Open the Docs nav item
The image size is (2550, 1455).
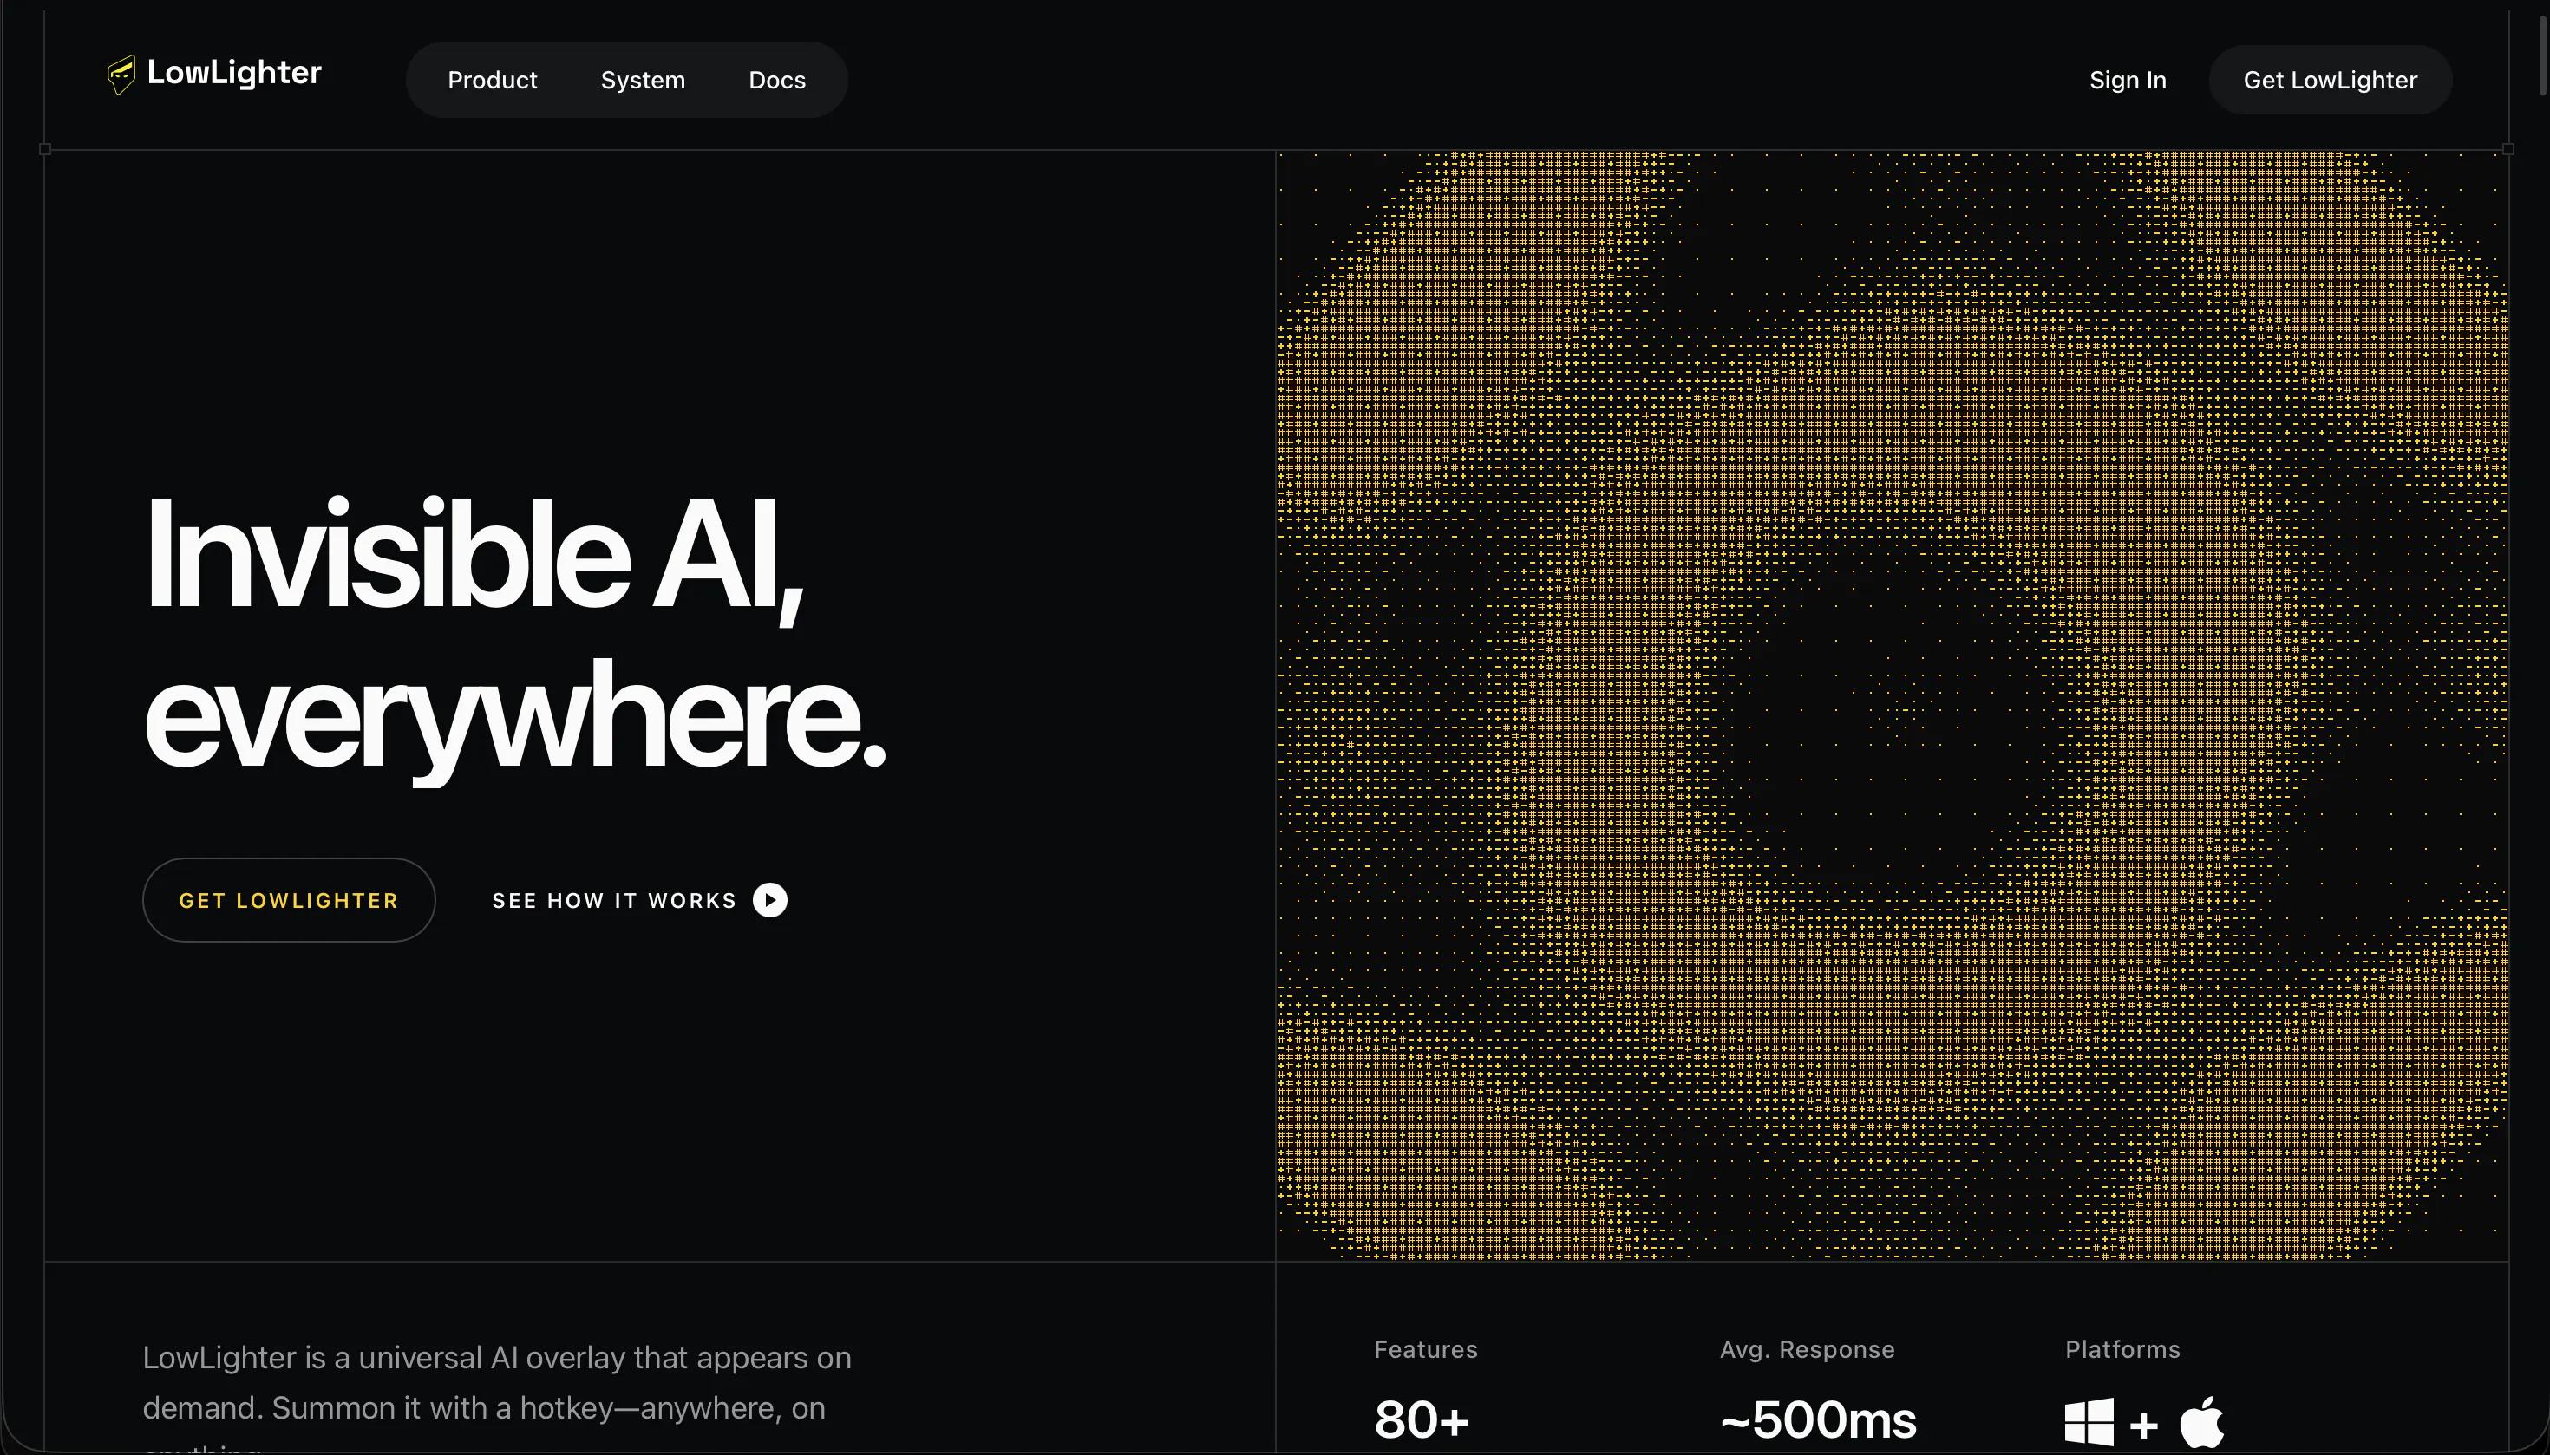tap(776, 80)
